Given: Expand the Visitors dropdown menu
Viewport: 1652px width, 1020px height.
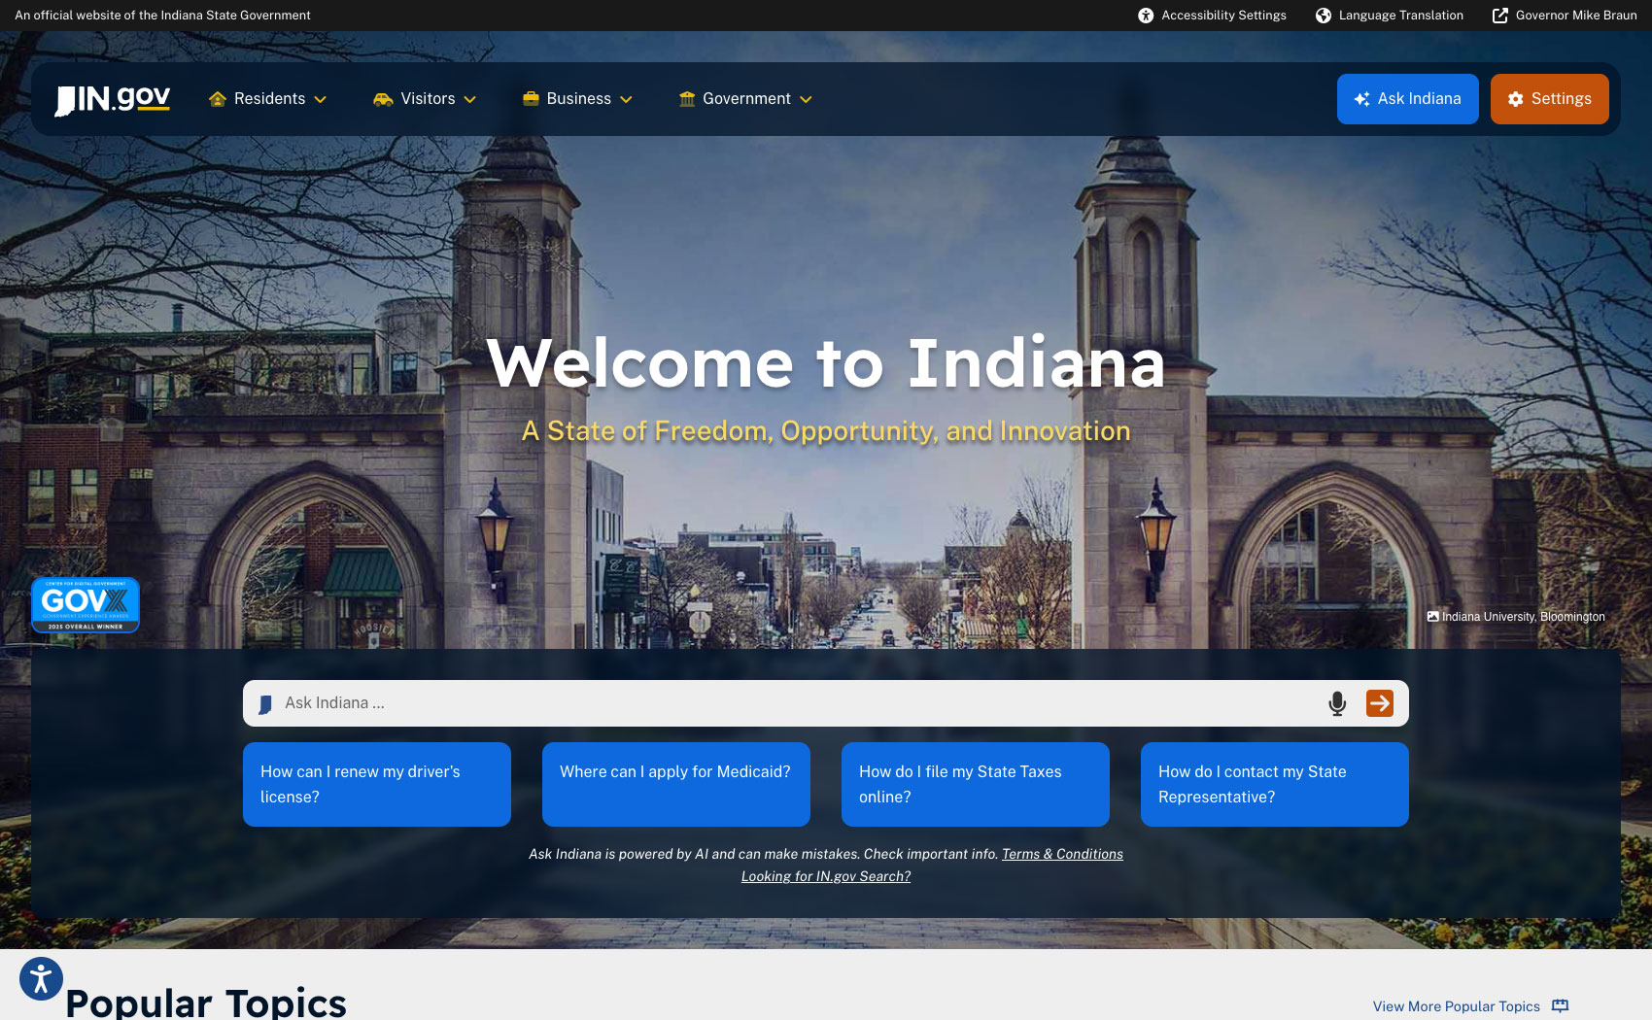Looking at the screenshot, I should (425, 99).
